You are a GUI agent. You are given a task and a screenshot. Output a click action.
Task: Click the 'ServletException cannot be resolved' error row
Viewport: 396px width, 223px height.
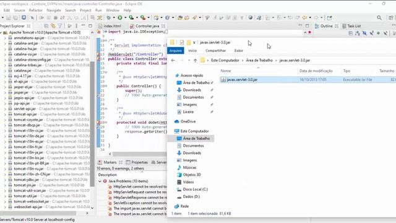[x=137, y=203]
